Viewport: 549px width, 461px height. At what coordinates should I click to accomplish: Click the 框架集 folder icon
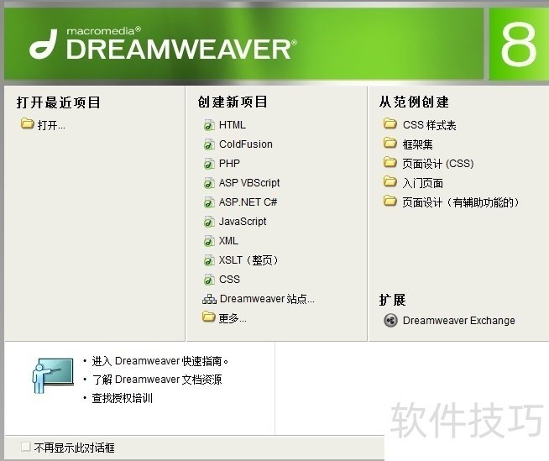[390, 143]
